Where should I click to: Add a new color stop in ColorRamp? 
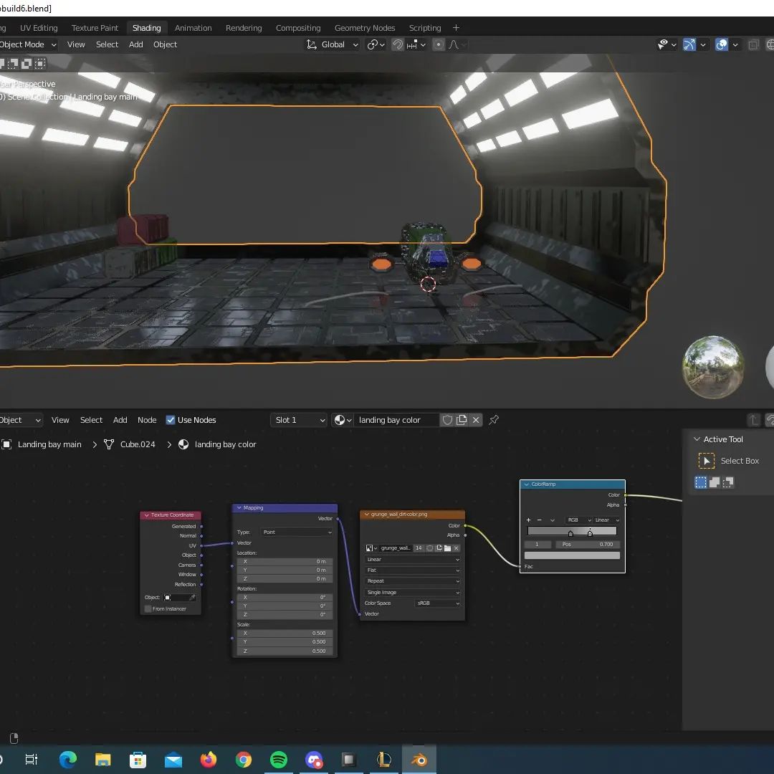529,520
